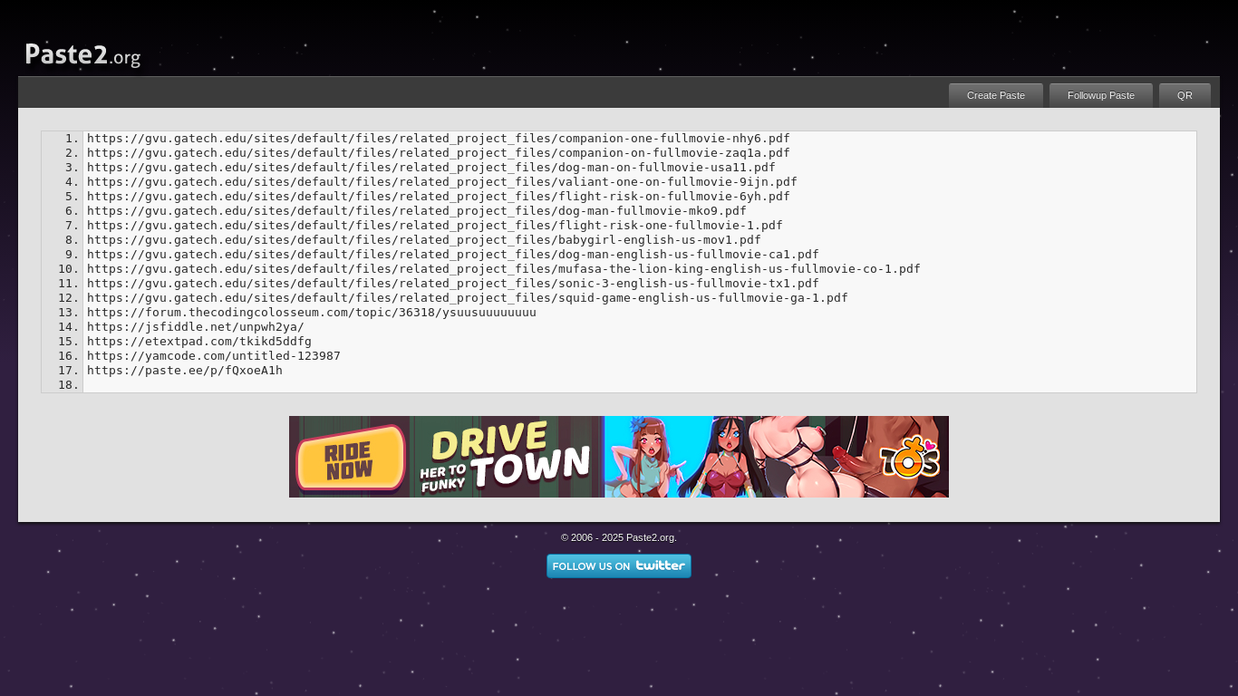Viewport: 1238px width, 696px height.
Task: Click line number 18 in the gutter
Action: (x=69, y=385)
